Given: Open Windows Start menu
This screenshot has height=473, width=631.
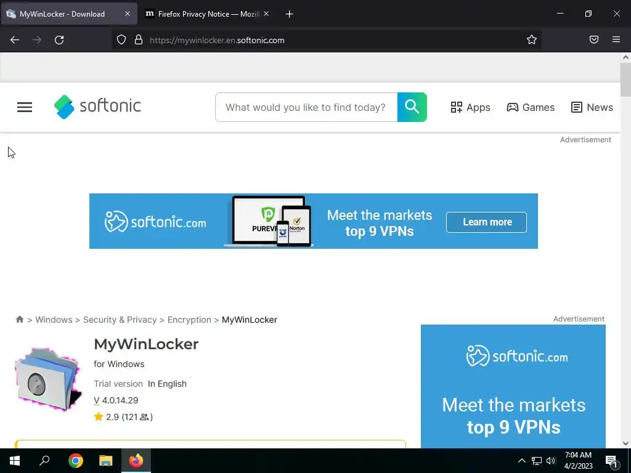Looking at the screenshot, I should pyautogui.click(x=15, y=461).
